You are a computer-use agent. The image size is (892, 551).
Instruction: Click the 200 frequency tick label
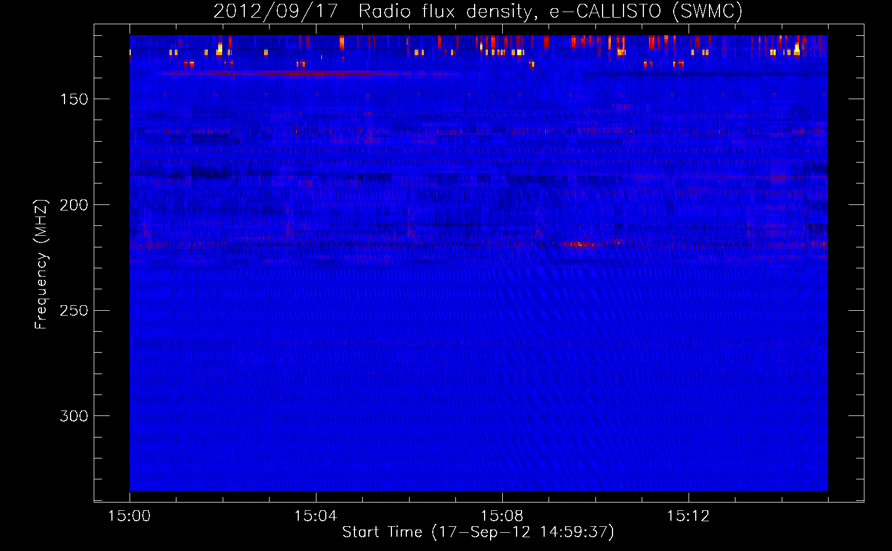(74, 205)
